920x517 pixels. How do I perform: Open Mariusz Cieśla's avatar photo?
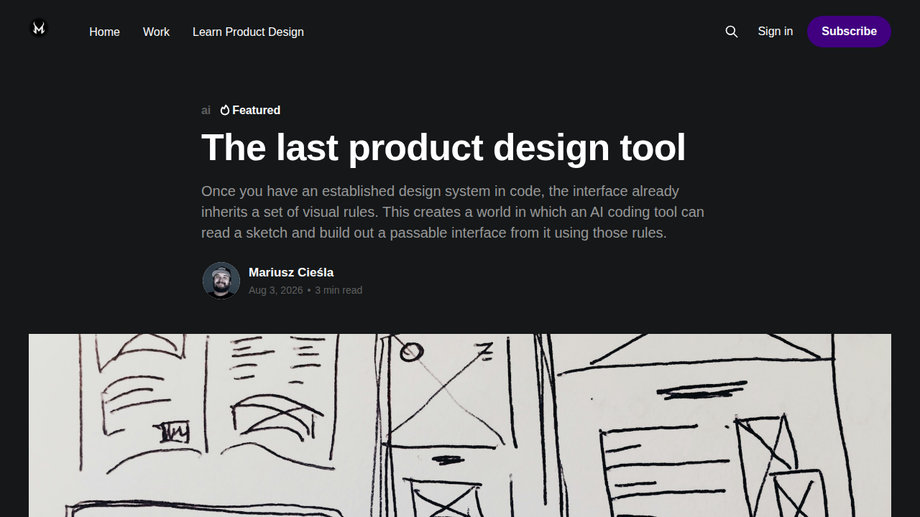(x=221, y=281)
